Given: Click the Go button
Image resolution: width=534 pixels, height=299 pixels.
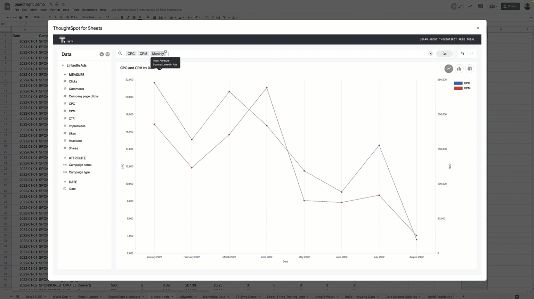Looking at the screenshot, I should tap(444, 54).
